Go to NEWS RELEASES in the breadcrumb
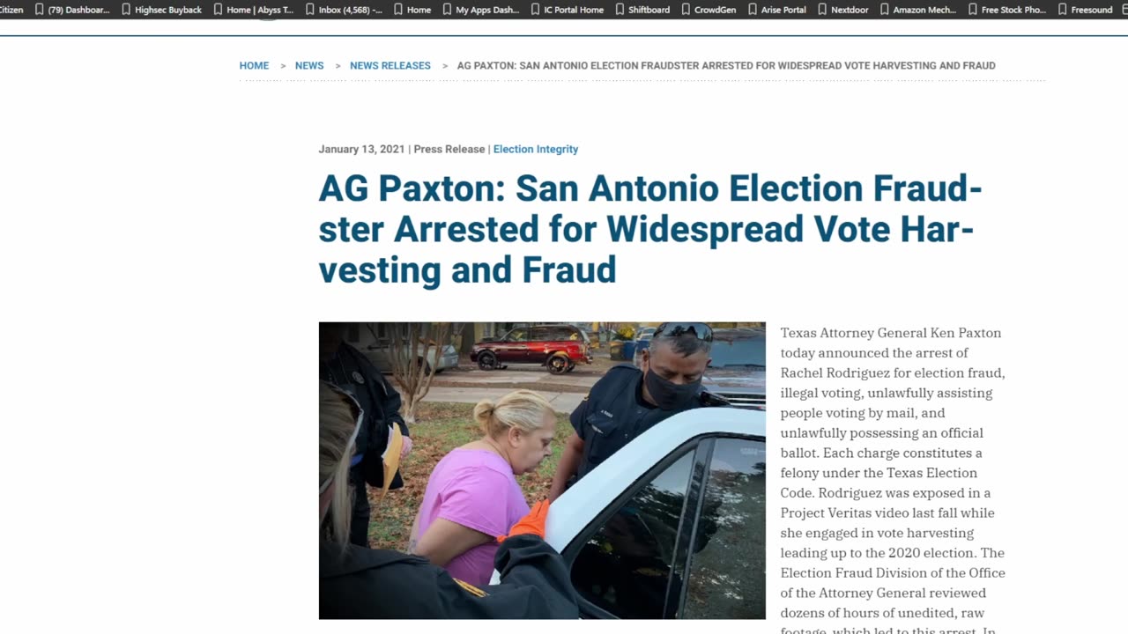 click(x=390, y=66)
